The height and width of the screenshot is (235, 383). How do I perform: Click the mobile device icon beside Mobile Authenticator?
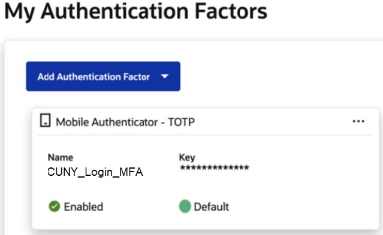pos(45,120)
